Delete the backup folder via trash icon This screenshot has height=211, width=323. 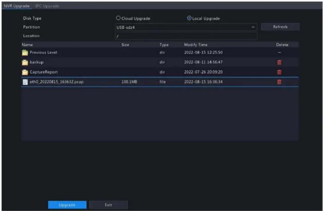[x=279, y=62]
